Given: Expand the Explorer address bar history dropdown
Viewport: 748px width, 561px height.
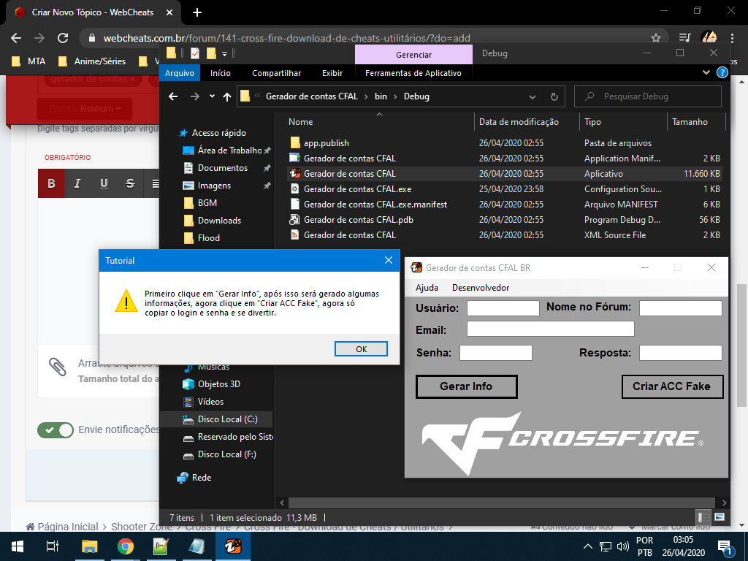Looking at the screenshot, I should point(533,97).
